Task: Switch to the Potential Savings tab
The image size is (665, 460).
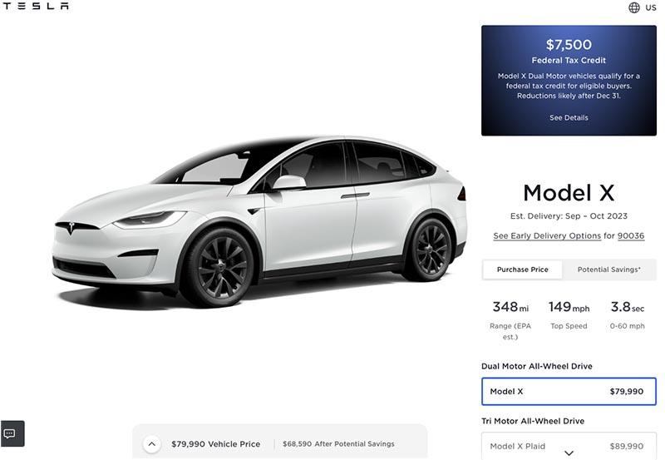Action: coord(609,270)
